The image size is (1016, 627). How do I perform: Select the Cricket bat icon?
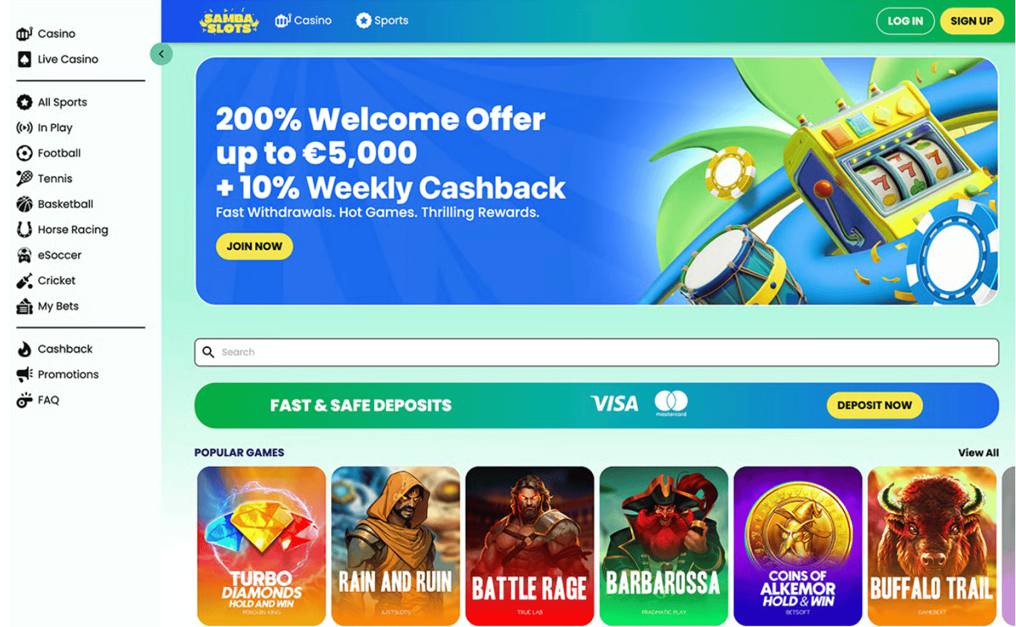[25, 280]
